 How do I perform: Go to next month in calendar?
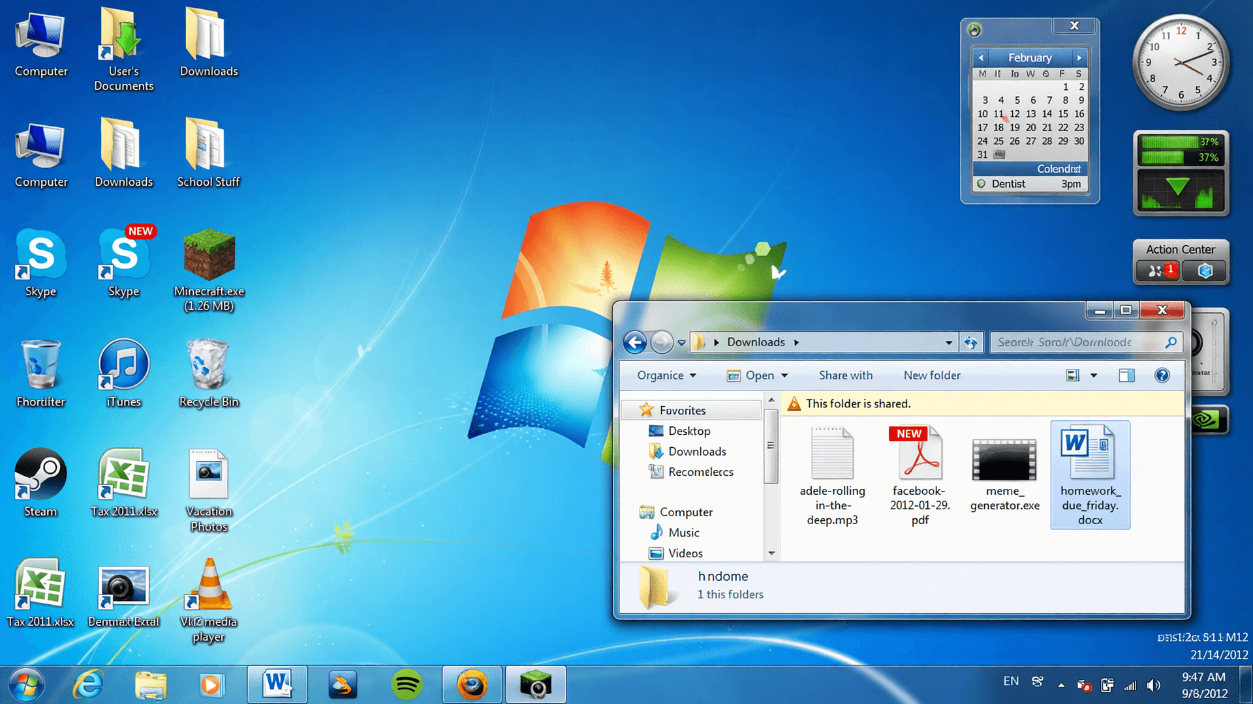click(1079, 58)
